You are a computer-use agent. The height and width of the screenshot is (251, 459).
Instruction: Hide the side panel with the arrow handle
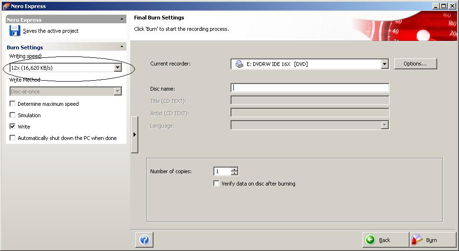point(134,134)
